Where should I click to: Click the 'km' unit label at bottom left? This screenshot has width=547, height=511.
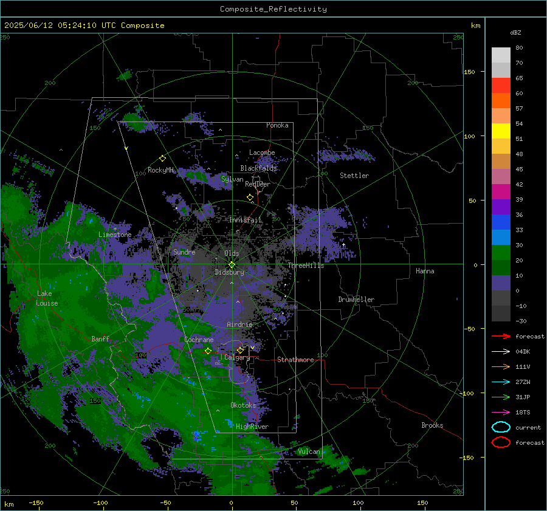pyautogui.click(x=9, y=504)
